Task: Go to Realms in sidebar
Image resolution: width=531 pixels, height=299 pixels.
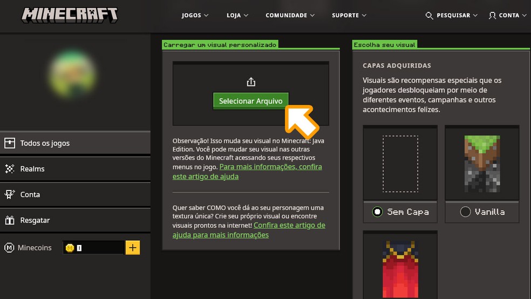Action: 75,168
